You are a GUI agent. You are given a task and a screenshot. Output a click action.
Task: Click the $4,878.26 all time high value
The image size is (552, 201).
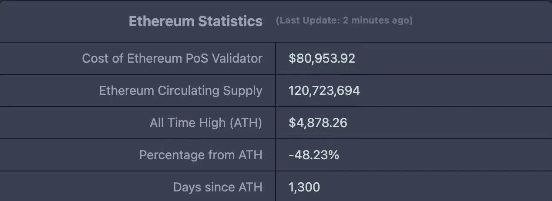[318, 123]
